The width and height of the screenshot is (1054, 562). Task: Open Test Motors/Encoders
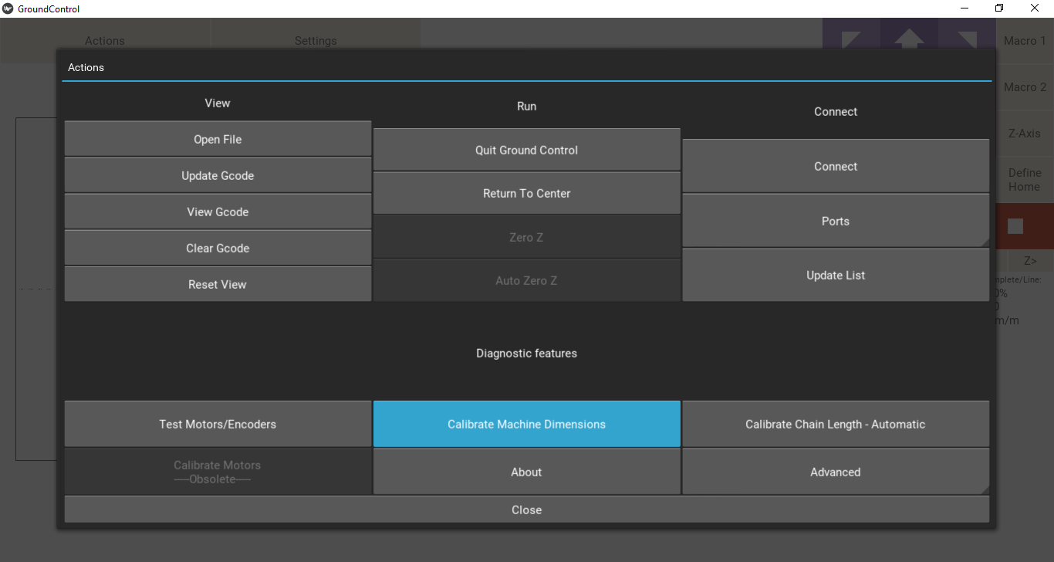(x=218, y=424)
